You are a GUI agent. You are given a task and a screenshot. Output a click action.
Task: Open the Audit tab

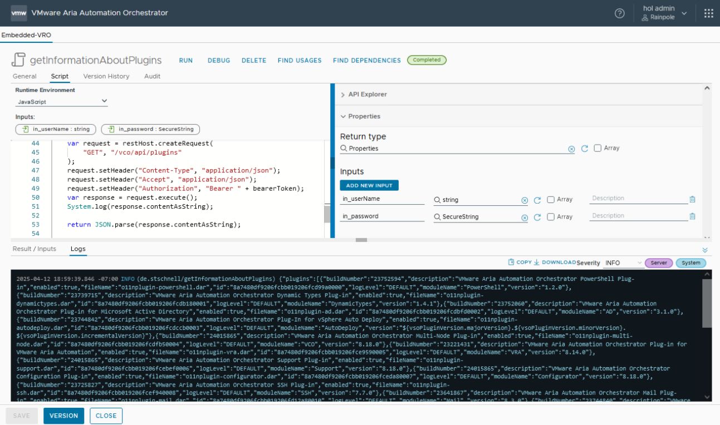[152, 76]
